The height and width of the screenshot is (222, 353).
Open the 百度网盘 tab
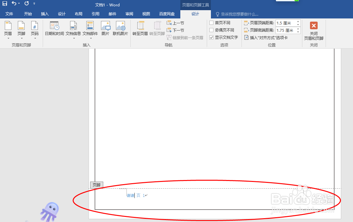[167, 14]
